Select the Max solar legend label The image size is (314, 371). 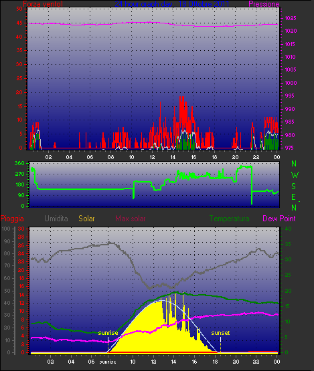click(x=131, y=219)
